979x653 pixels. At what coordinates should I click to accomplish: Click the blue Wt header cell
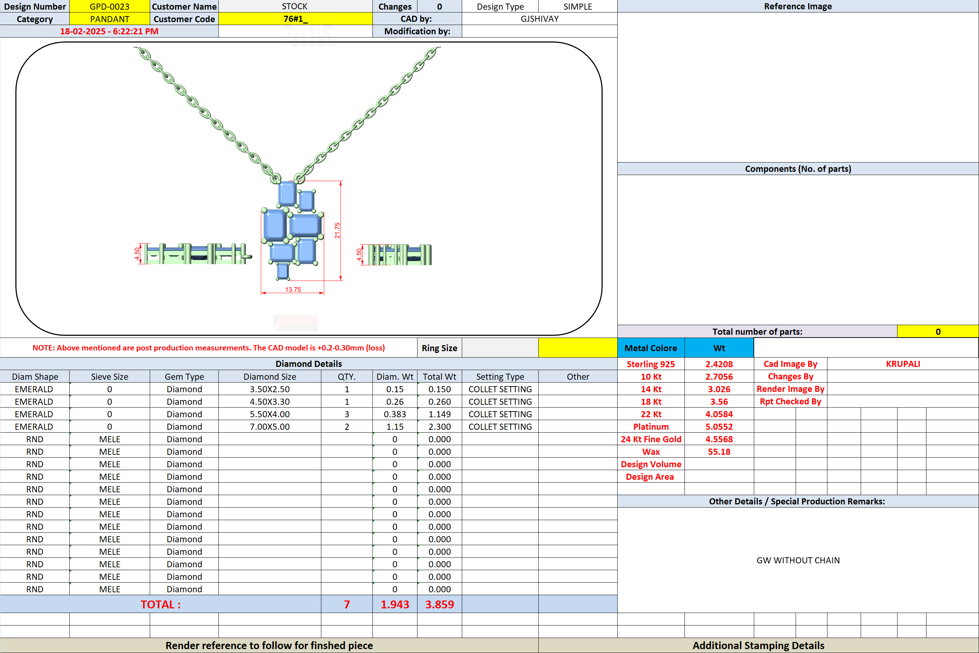point(719,348)
